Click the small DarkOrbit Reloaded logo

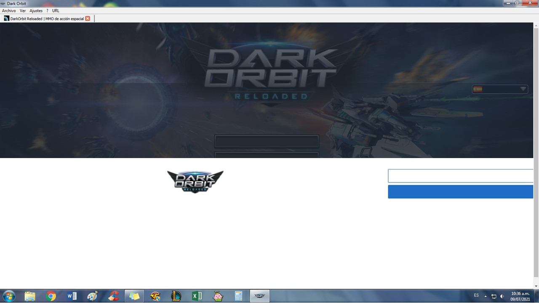point(195,181)
